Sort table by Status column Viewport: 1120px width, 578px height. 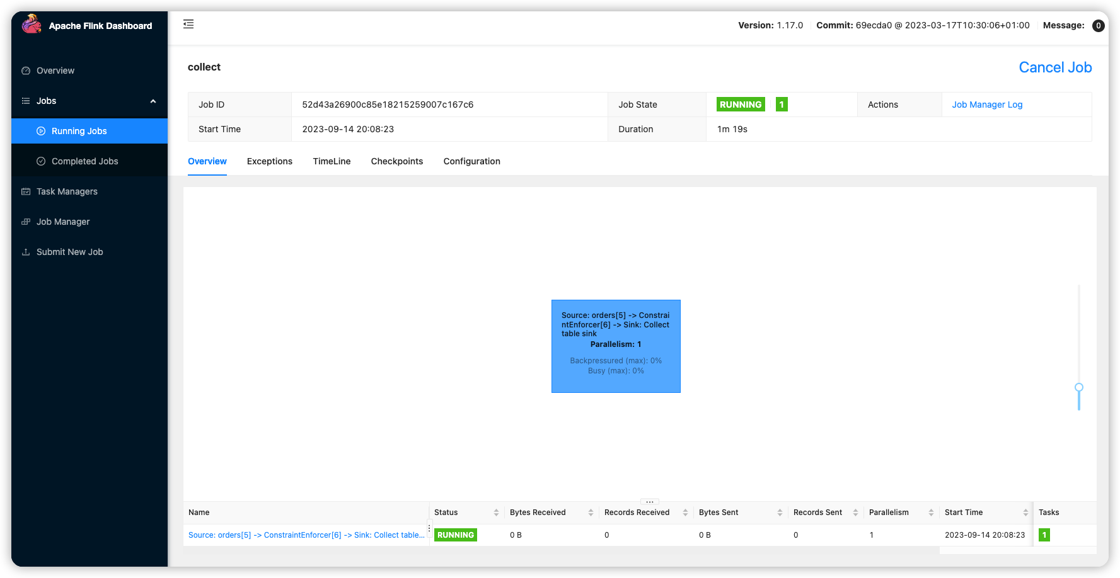point(496,513)
